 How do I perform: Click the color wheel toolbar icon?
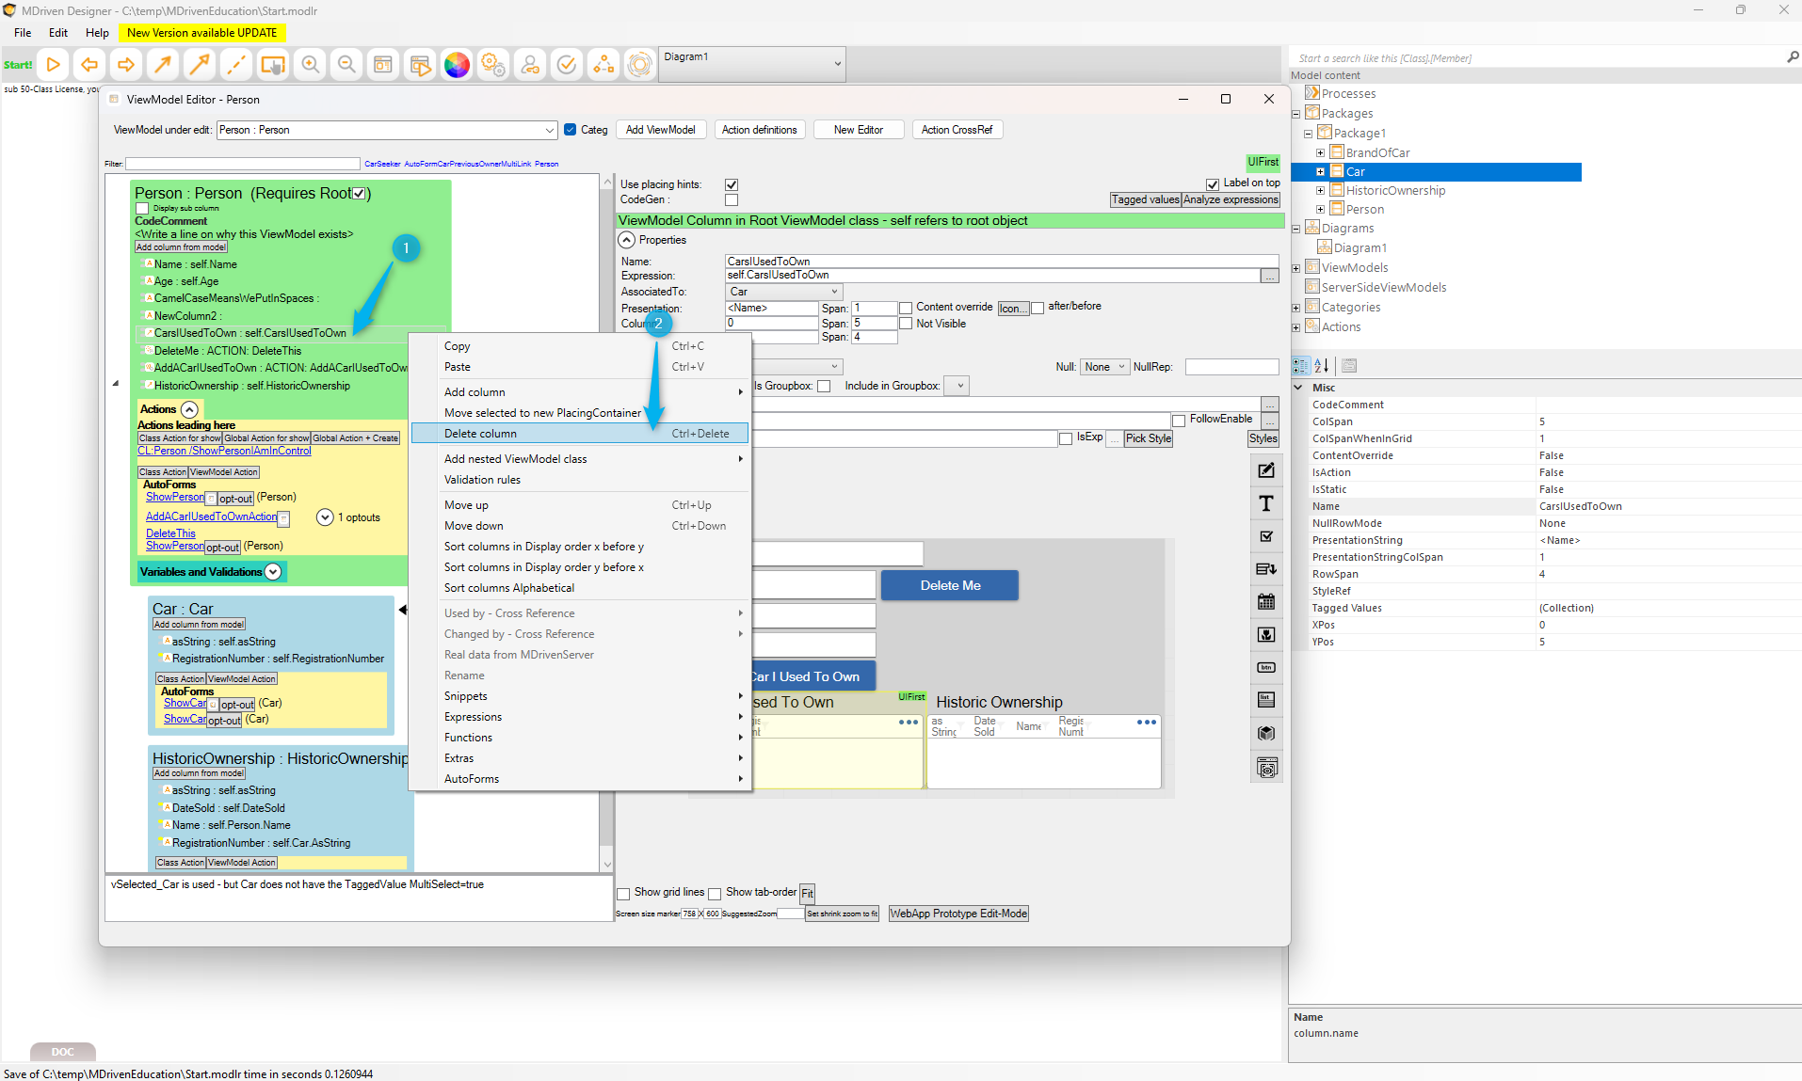click(457, 65)
